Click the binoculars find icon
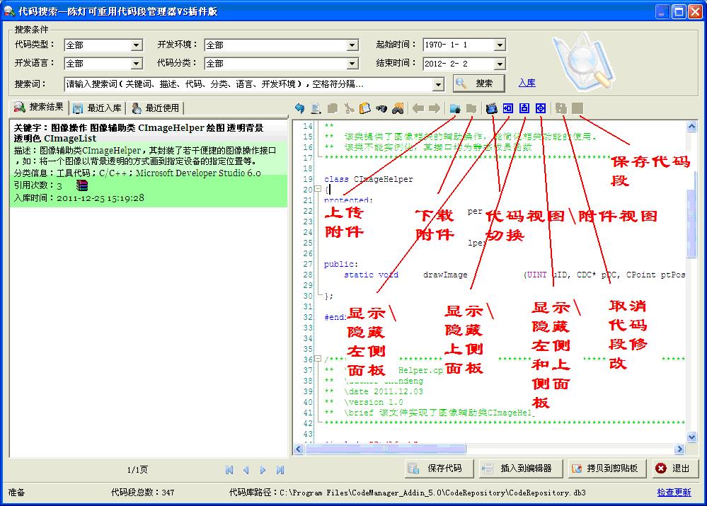This screenshot has height=506, width=707. pos(381,108)
